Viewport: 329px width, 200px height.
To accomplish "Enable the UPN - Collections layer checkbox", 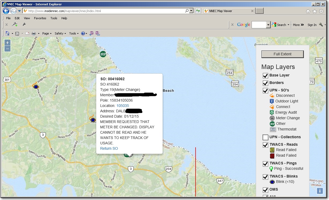I will click(x=265, y=137).
